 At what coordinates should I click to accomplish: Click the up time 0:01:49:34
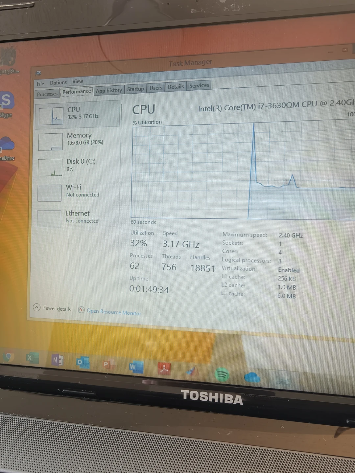point(149,289)
